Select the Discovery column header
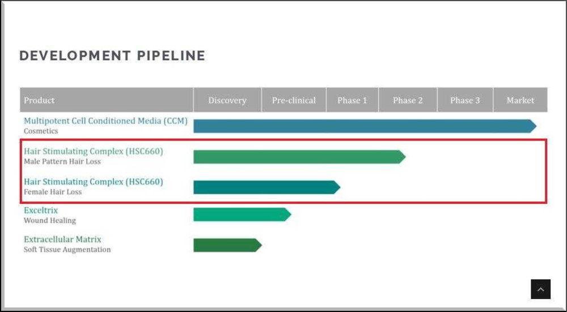Image resolution: width=567 pixels, height=312 pixels. point(227,100)
